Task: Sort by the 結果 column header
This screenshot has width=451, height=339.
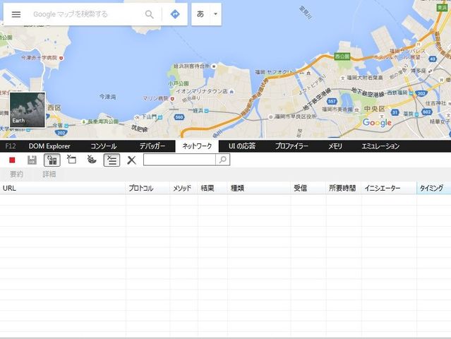Action: (x=212, y=188)
